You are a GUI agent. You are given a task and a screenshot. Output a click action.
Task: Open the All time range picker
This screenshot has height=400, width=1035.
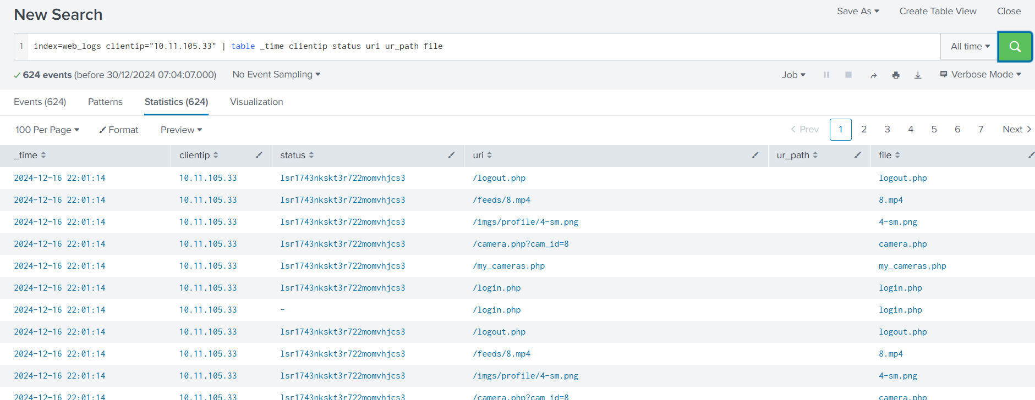pos(970,47)
